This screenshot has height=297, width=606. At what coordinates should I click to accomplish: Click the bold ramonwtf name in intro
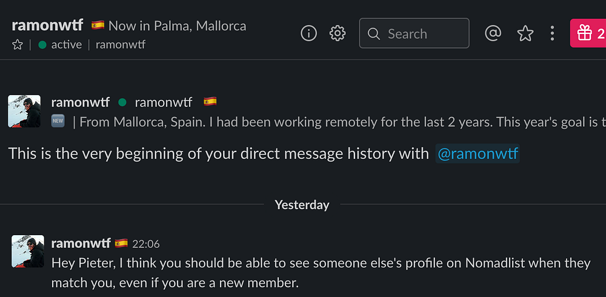point(81,102)
